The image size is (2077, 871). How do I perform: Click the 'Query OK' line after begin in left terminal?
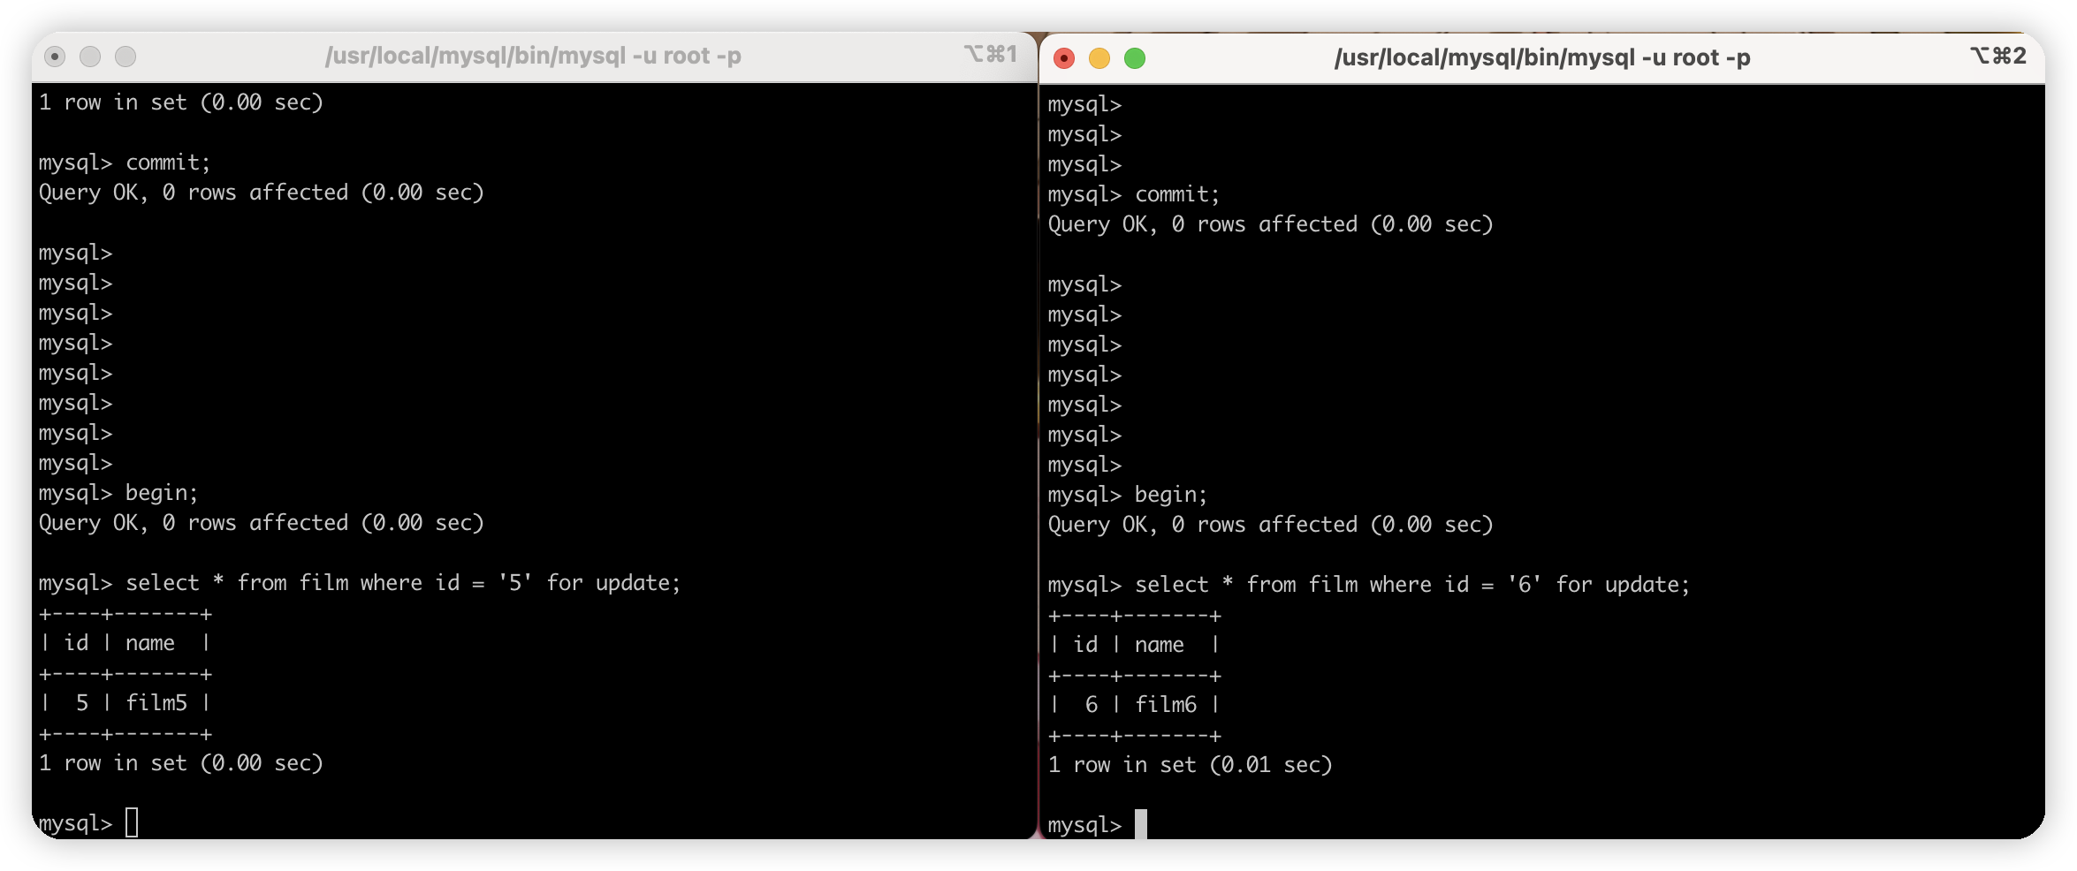pos(262,523)
